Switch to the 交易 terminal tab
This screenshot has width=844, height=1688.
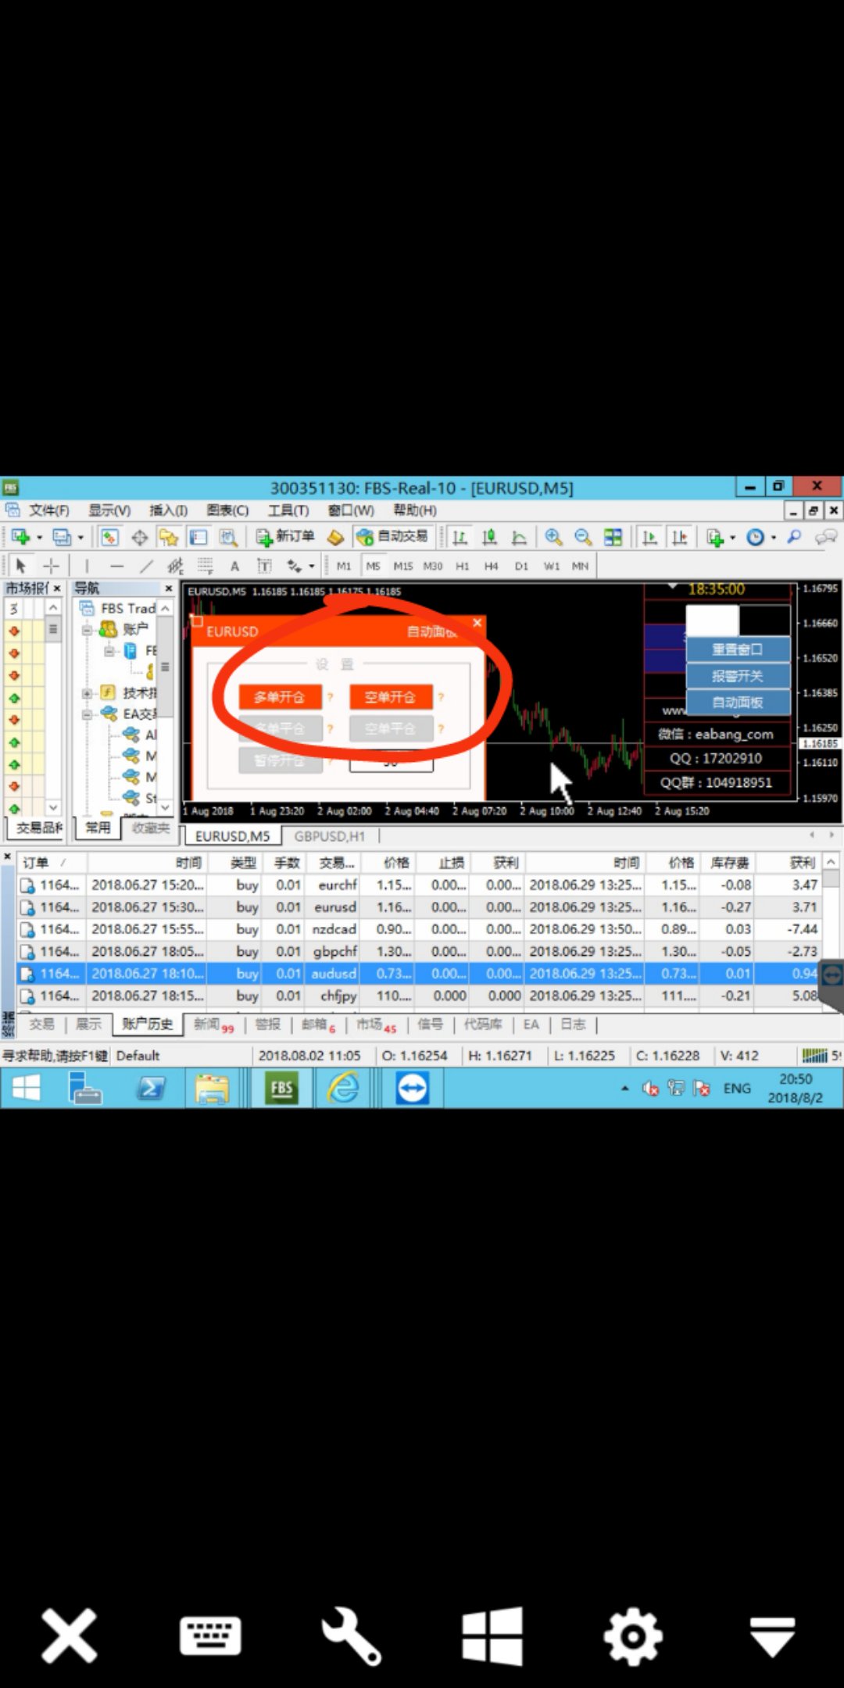point(42,1025)
